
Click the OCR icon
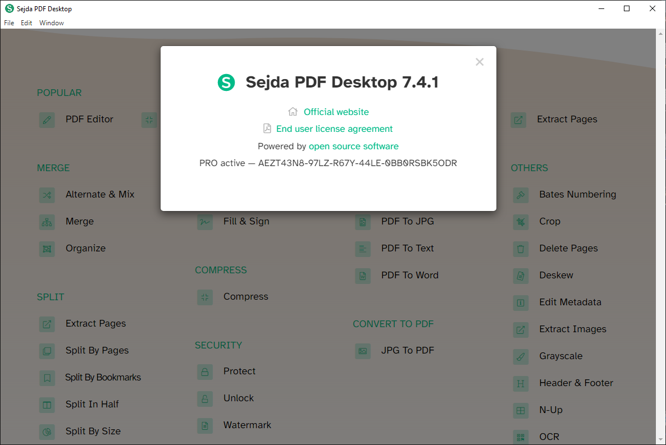click(521, 437)
